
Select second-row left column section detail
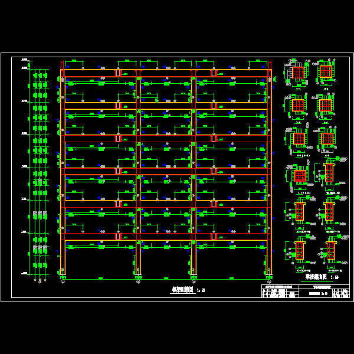coord(299,106)
